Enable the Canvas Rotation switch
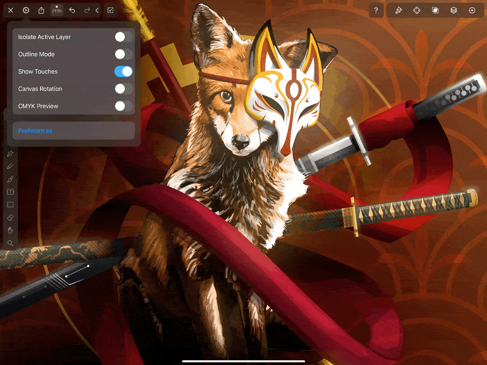This screenshot has height=365, width=487. (x=124, y=89)
